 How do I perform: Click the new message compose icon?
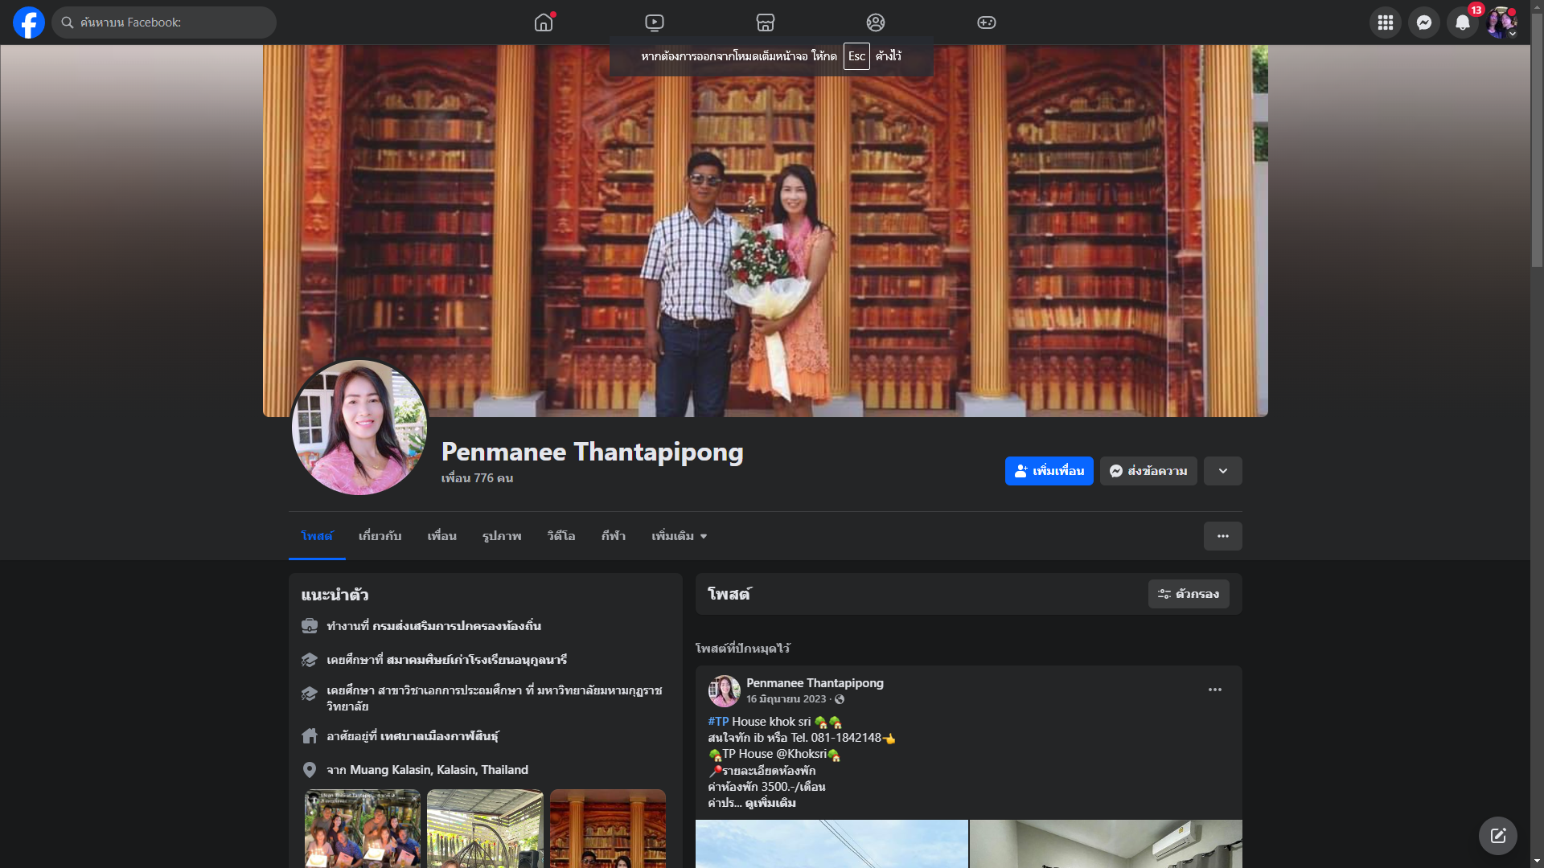click(x=1497, y=836)
